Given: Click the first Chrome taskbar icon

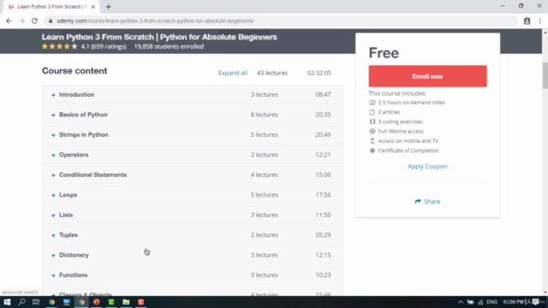Looking at the screenshot, I should pyautogui.click(x=51, y=302).
